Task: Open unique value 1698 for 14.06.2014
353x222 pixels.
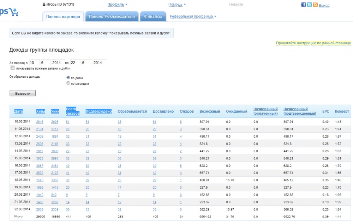Action: tap(55, 151)
